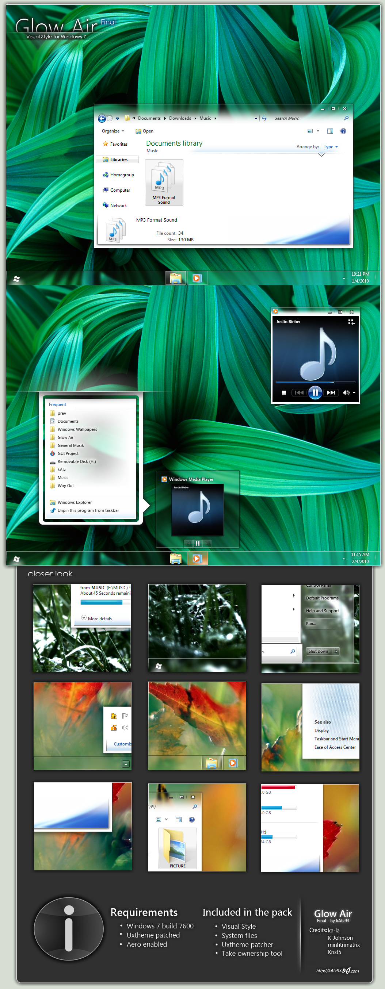
Task: Select Homegroup in the navigation pane
Action: pos(118,175)
